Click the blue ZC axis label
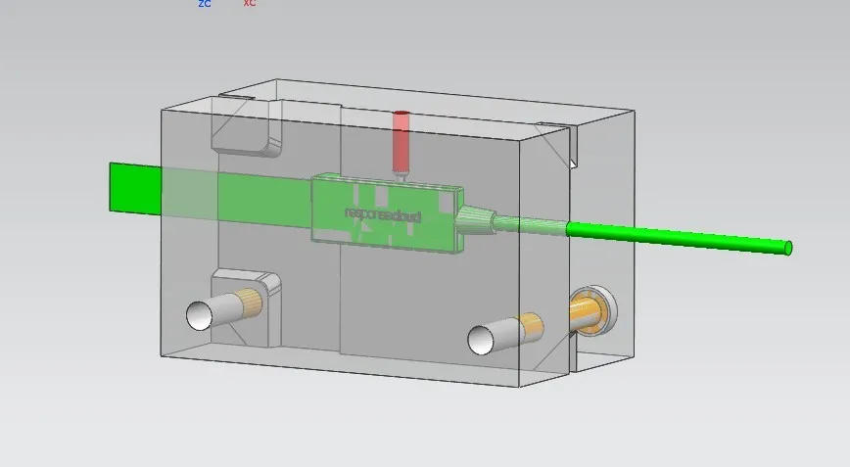Screen dimensions: 850x467 tap(204, 4)
